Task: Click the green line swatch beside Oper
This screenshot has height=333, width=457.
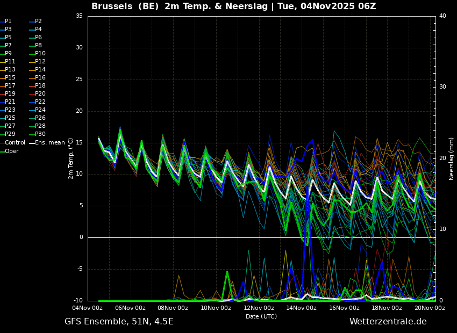Action: coord(2,151)
